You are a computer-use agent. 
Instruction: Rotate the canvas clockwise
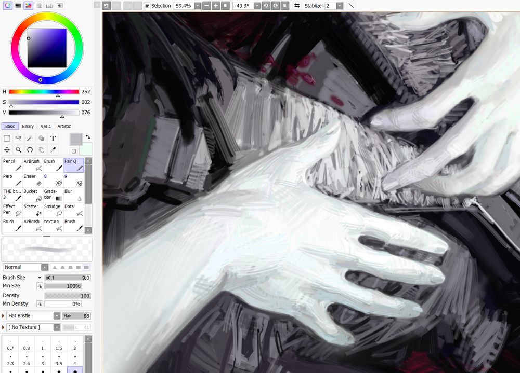275,6
